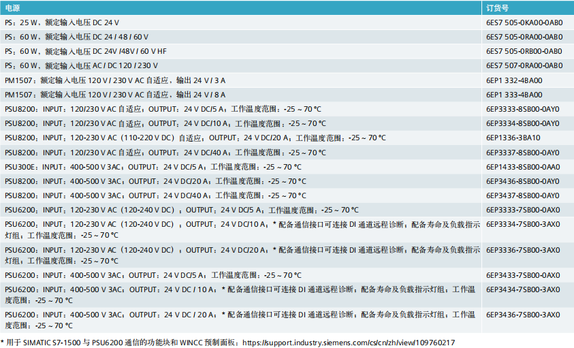This screenshot has height=348, width=574.
Task: Click PSU300E 400-500 V 3AC description
Action: tap(153, 167)
